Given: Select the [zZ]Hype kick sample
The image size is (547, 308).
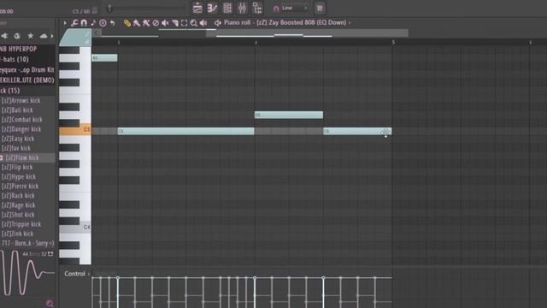Looking at the screenshot, I should pyautogui.click(x=19, y=177).
